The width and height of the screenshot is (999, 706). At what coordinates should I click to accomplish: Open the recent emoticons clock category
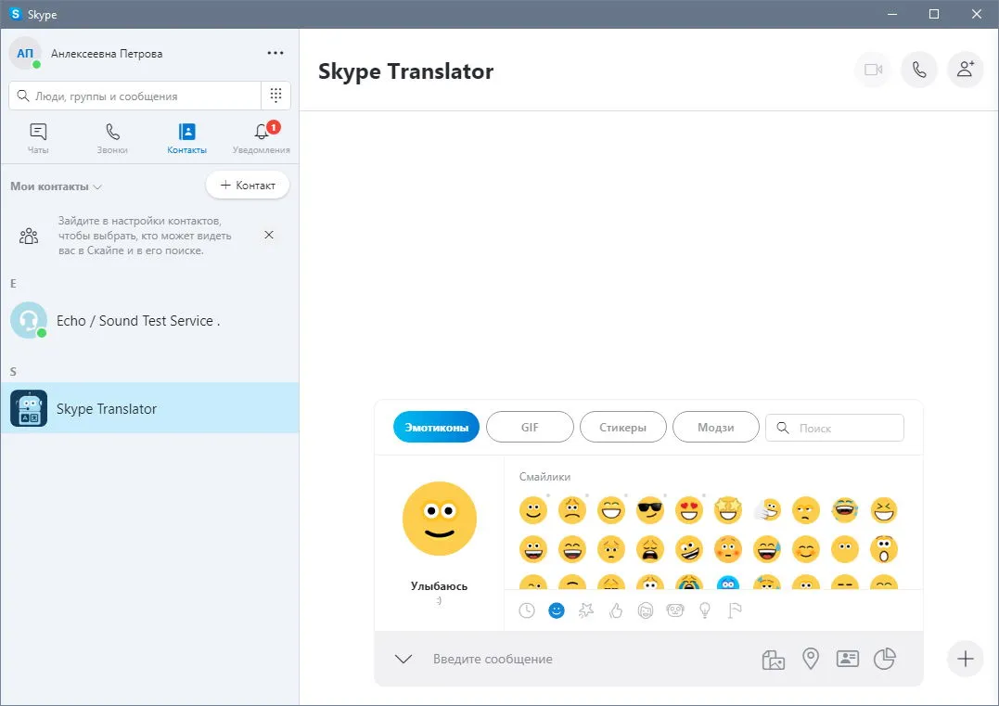coord(526,610)
